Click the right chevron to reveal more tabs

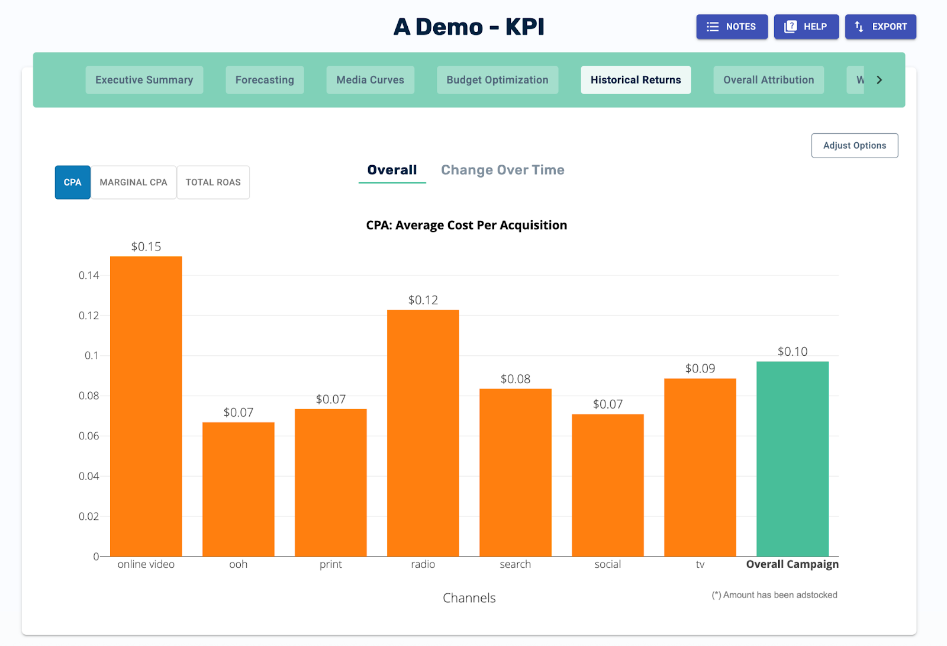pyautogui.click(x=880, y=79)
